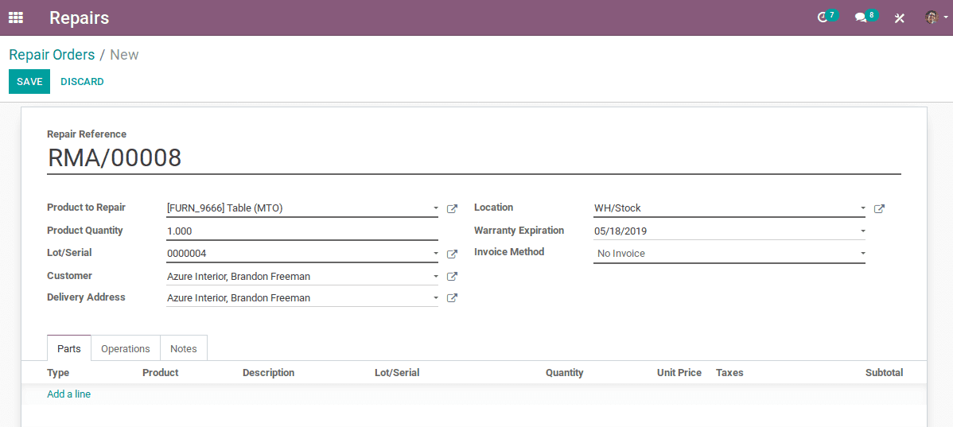
Task: Discard the new repair order
Action: 82,81
